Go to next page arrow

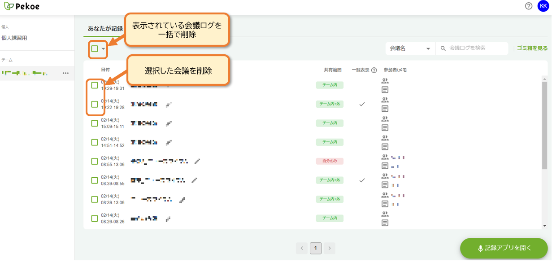(x=330, y=248)
